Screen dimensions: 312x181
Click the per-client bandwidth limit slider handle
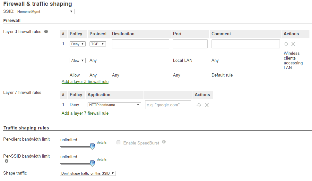[92, 146]
